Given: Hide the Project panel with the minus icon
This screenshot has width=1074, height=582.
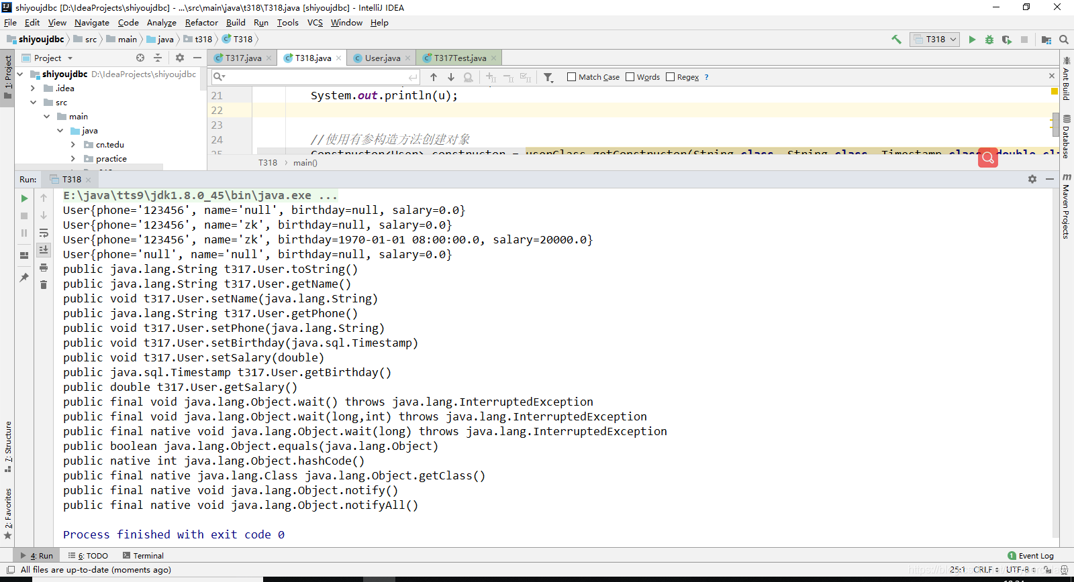Looking at the screenshot, I should [197, 58].
